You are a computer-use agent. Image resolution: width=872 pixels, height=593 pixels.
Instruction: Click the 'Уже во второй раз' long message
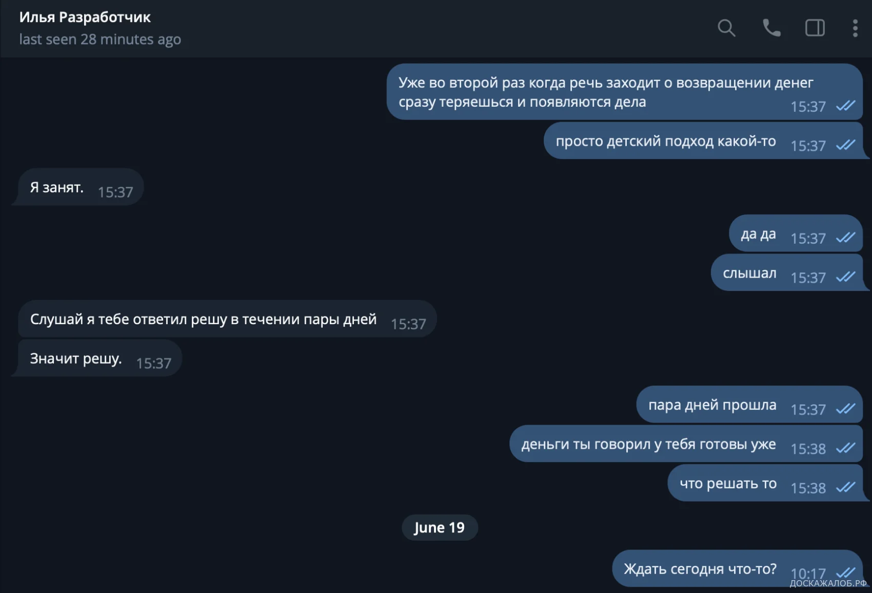(x=605, y=92)
